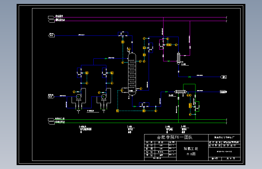The image size is (262, 169).
Task: Pick the right-side outlet tag below the vertical exchanger
Action: click(223, 77)
